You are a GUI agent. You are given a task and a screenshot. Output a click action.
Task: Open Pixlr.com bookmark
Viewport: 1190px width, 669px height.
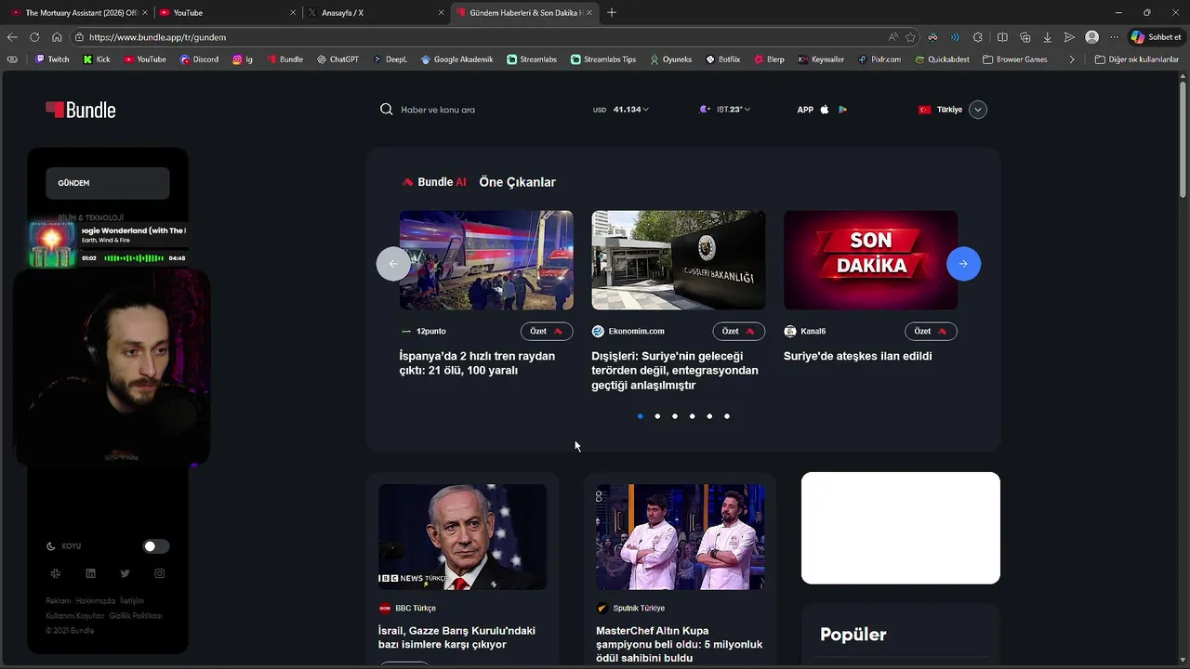(879, 59)
